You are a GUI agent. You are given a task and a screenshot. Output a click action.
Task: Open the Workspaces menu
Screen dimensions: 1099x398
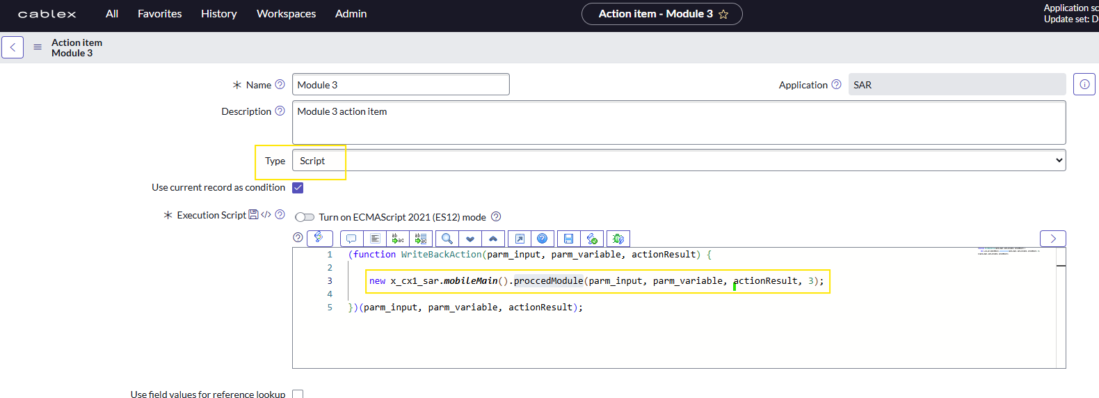(286, 14)
